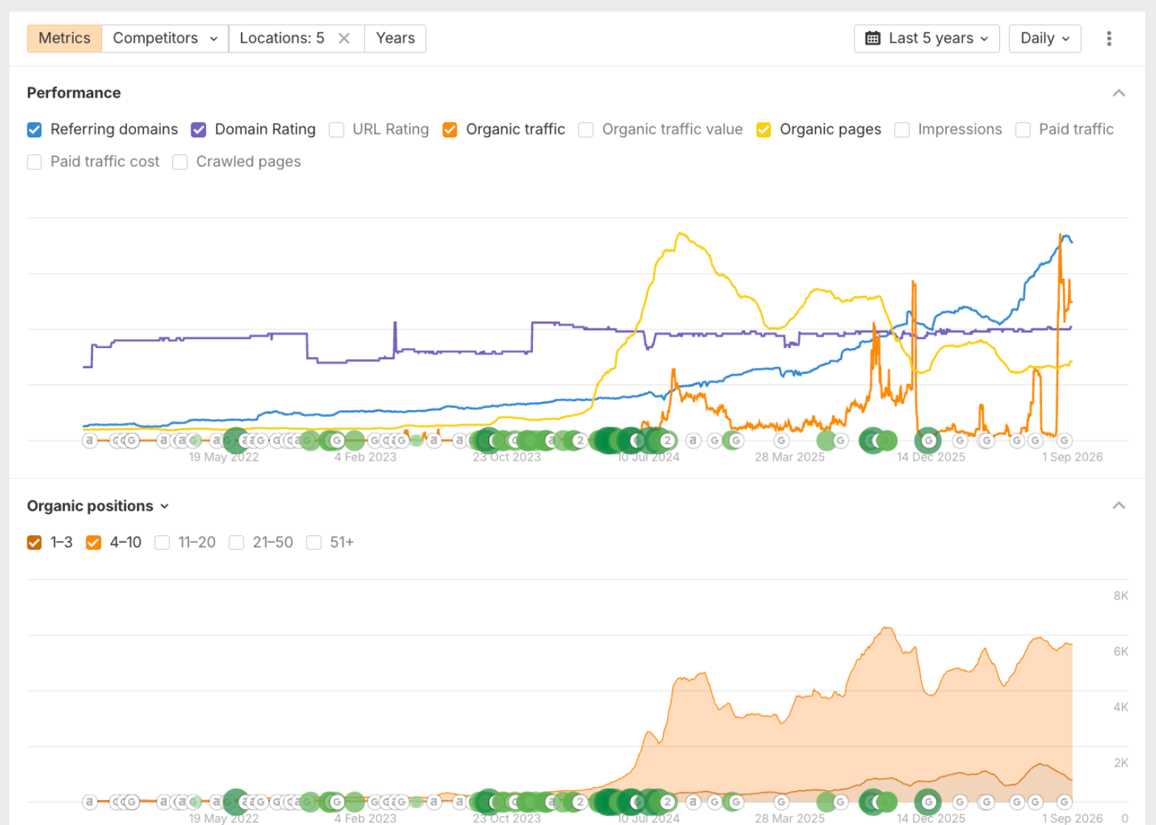Open the Competitors dropdown

(x=165, y=38)
